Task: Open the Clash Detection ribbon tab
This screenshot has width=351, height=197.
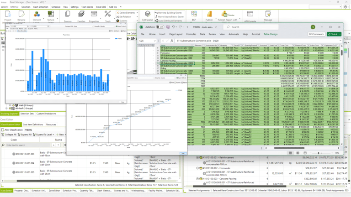Action: [41, 7]
